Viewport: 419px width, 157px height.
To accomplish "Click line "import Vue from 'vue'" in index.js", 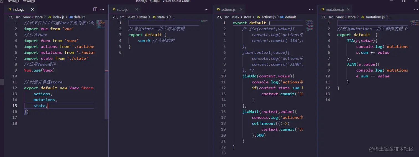I will pos(49,29).
